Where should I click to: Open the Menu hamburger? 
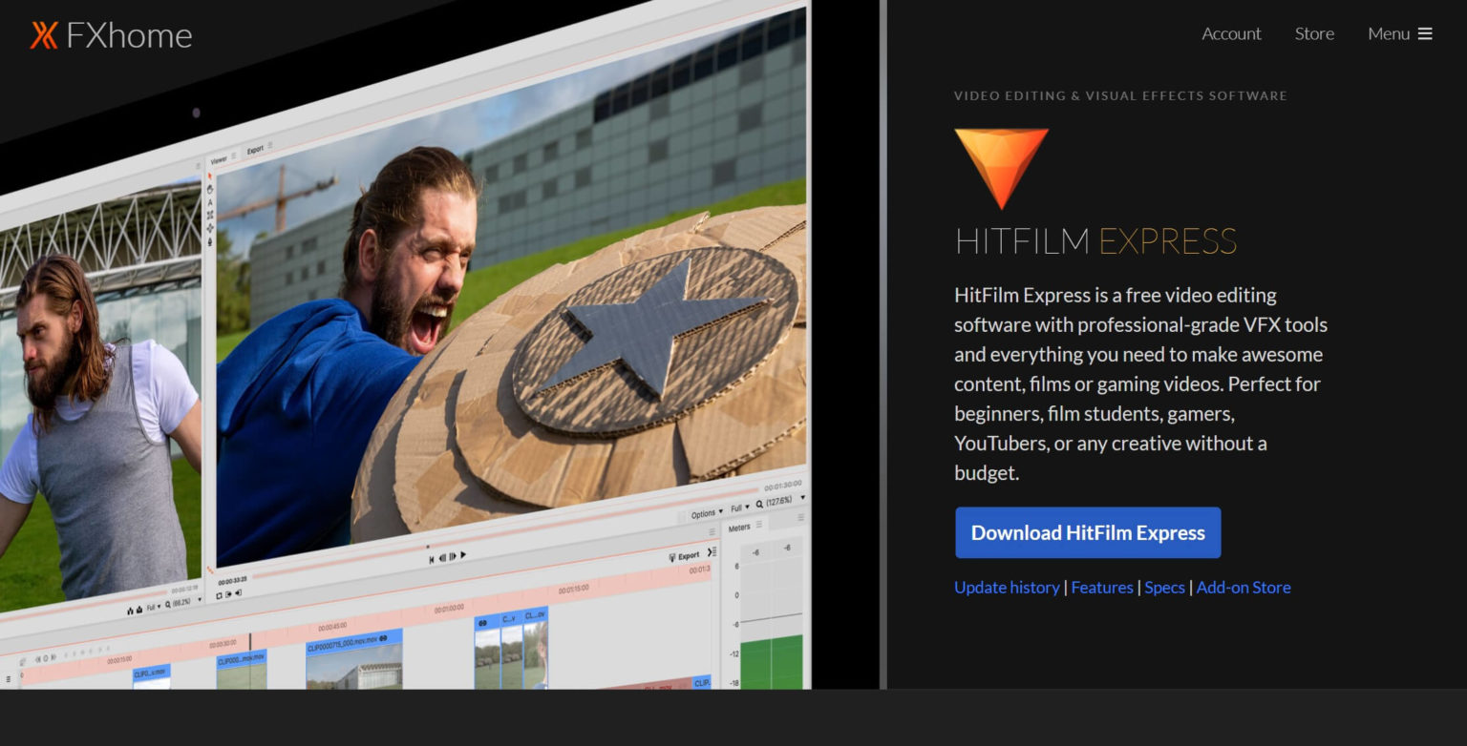point(1400,33)
